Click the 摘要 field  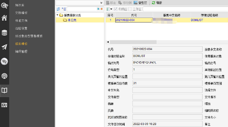pos(167,103)
